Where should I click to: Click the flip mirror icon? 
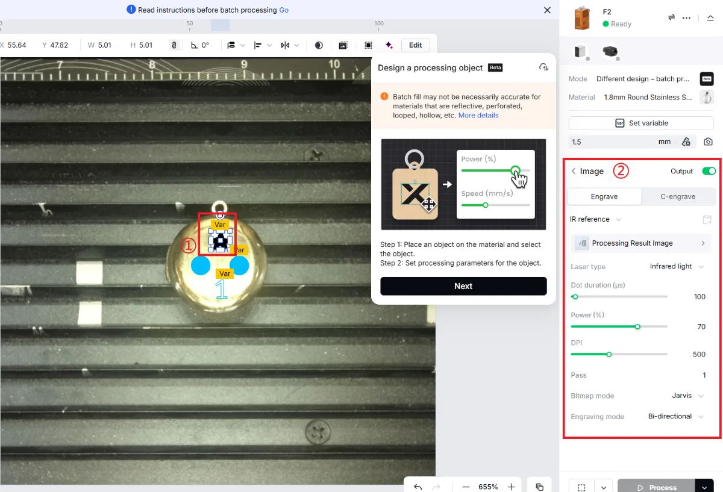(284, 45)
